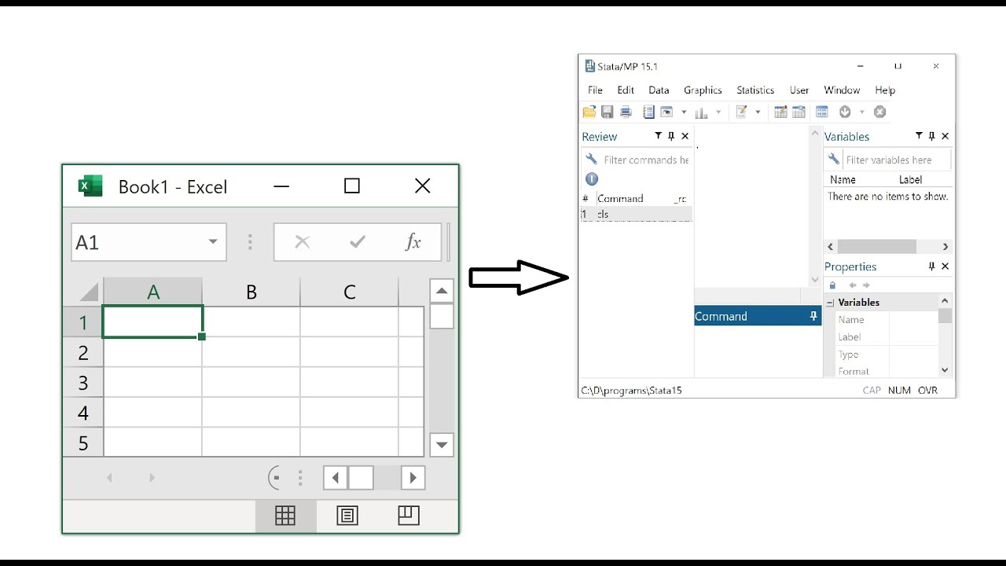Click the checkmark Enter icon in Excel formula bar
The height and width of the screenshot is (566, 1006).
pyautogui.click(x=358, y=242)
